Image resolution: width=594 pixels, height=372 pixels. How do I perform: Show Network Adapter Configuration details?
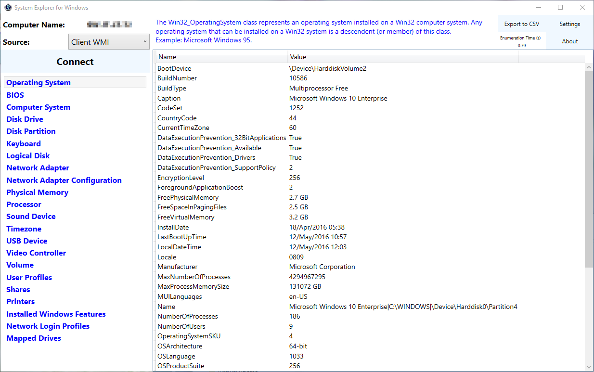pos(64,180)
